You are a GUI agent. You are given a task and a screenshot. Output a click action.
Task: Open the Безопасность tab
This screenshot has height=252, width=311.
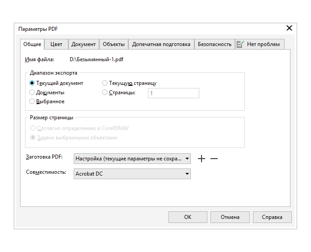(x=215, y=44)
